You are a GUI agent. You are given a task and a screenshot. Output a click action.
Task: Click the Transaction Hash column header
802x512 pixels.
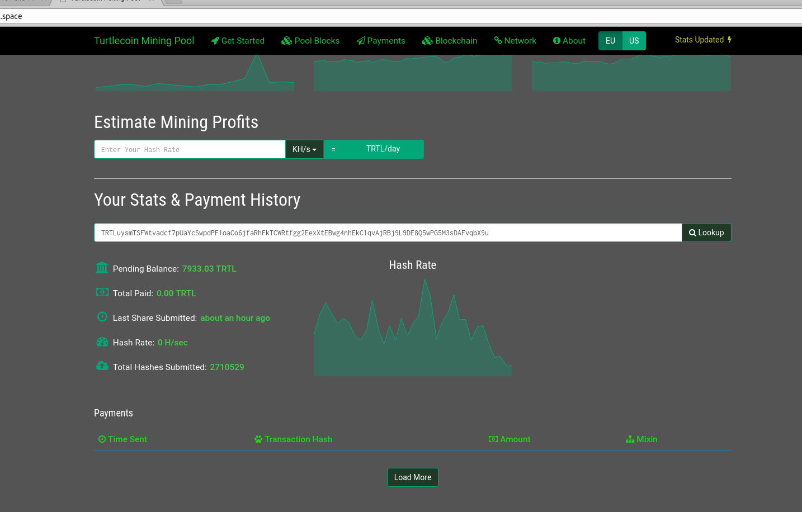(293, 439)
